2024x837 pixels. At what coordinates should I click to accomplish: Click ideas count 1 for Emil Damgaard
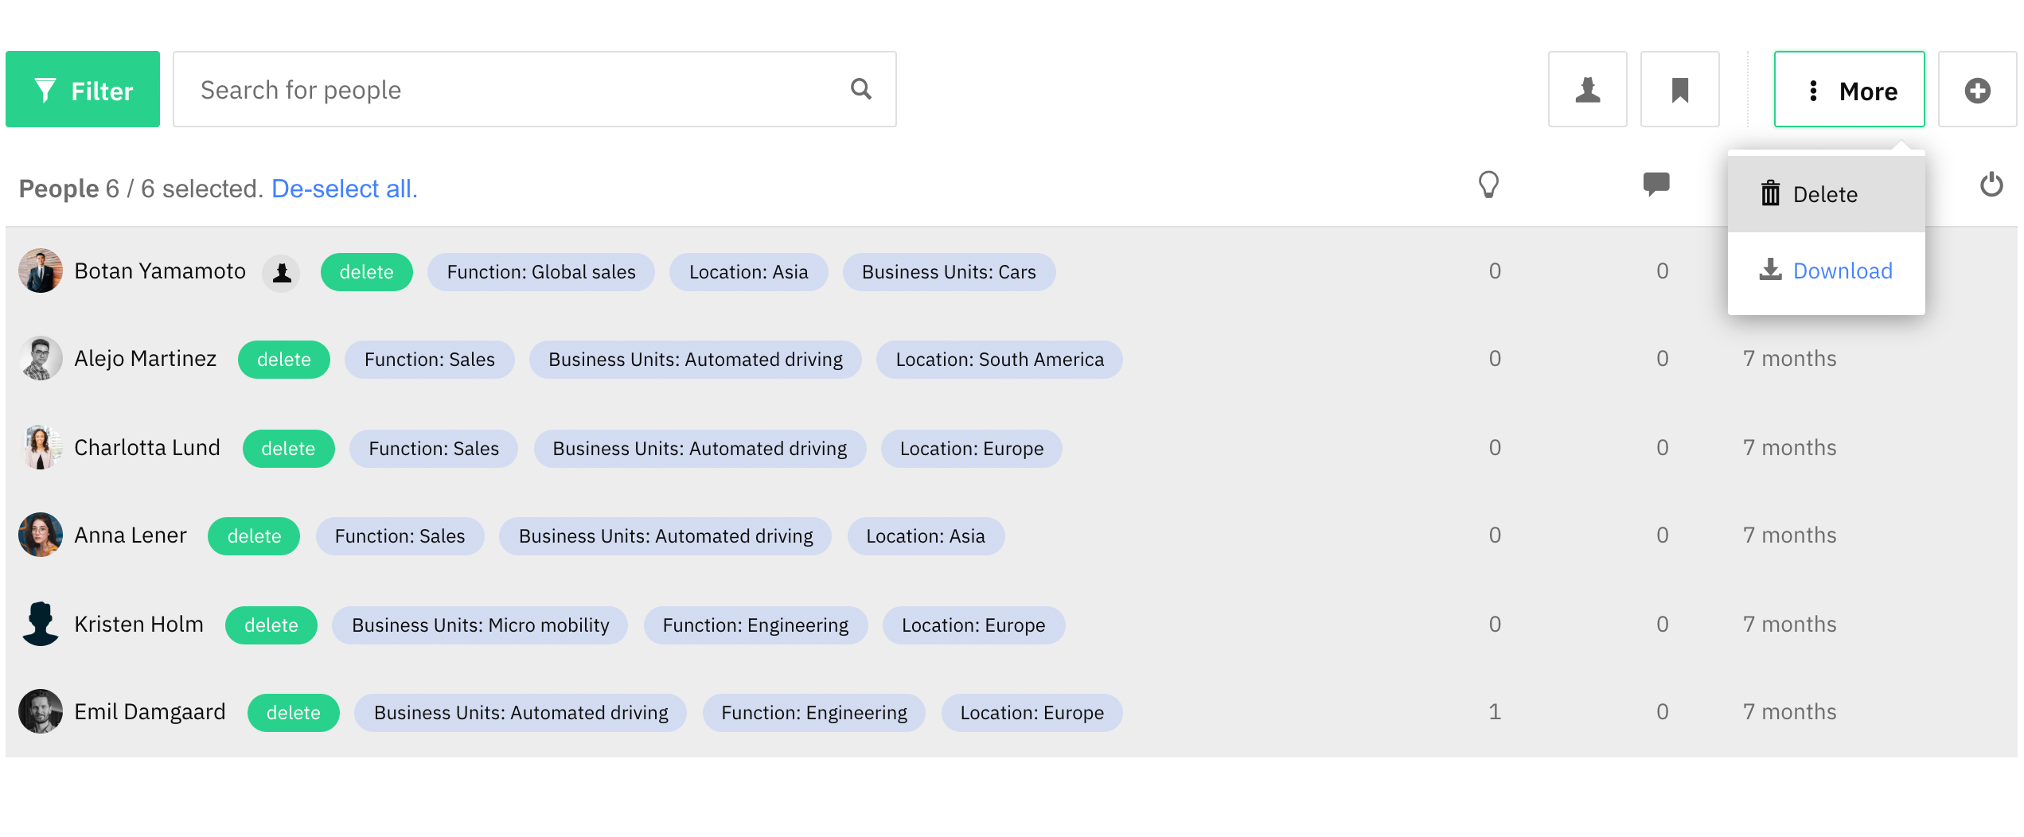point(1495,711)
